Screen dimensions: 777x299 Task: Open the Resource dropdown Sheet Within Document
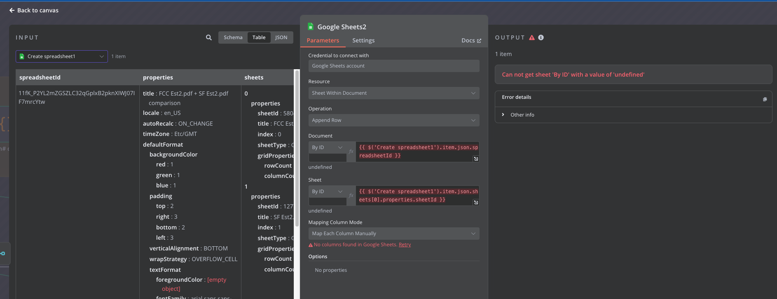coord(394,93)
